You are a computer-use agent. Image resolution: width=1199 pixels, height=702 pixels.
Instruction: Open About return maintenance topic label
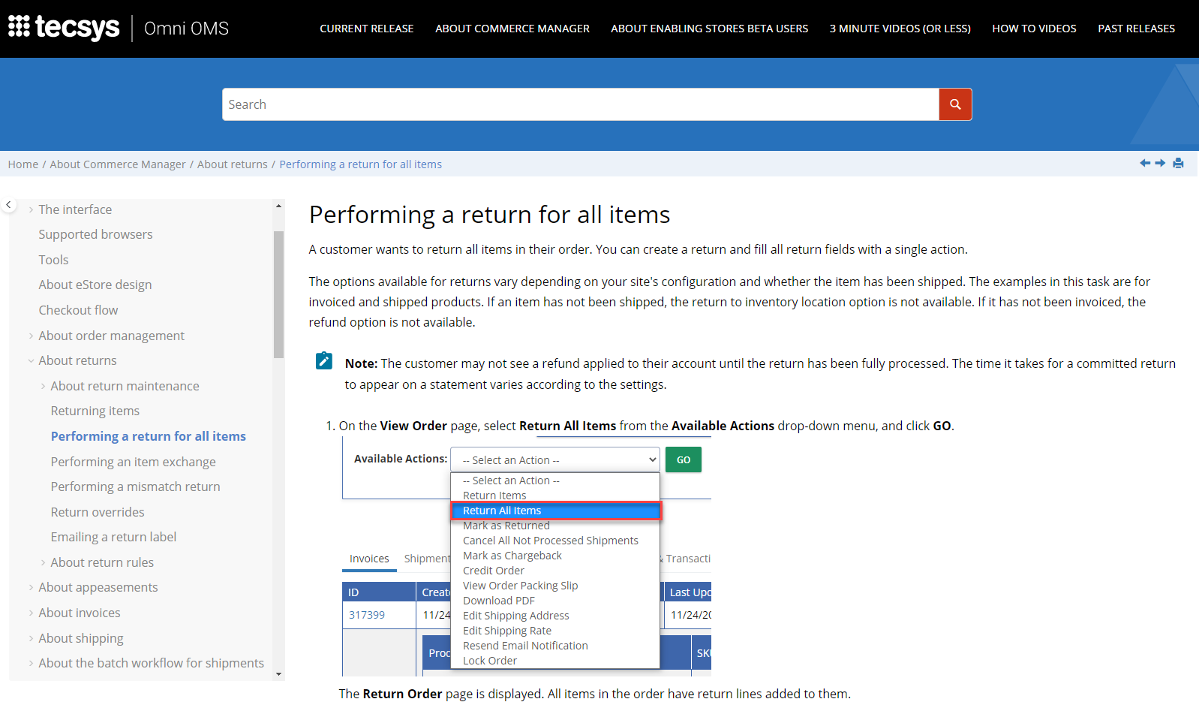(125, 386)
